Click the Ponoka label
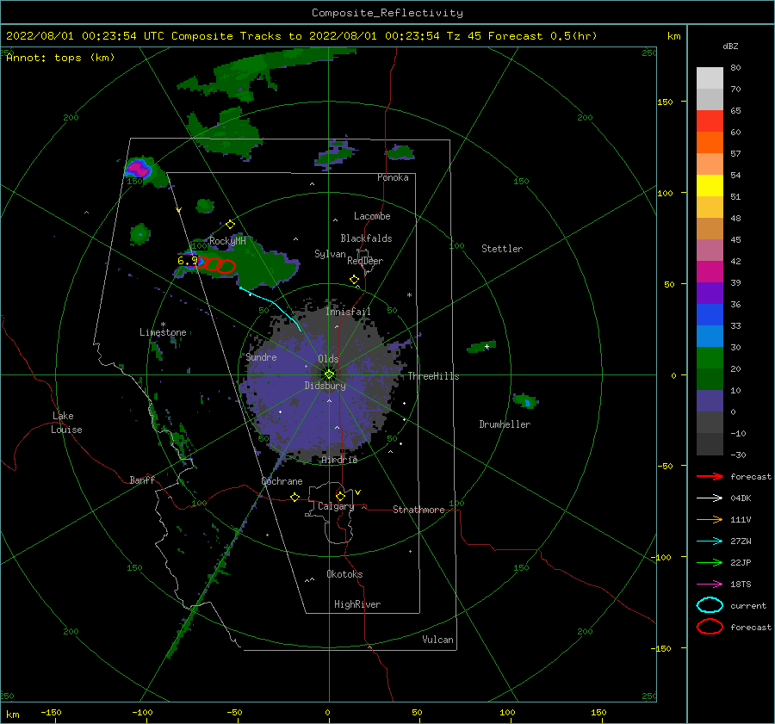The width and height of the screenshot is (775, 724). point(393,177)
